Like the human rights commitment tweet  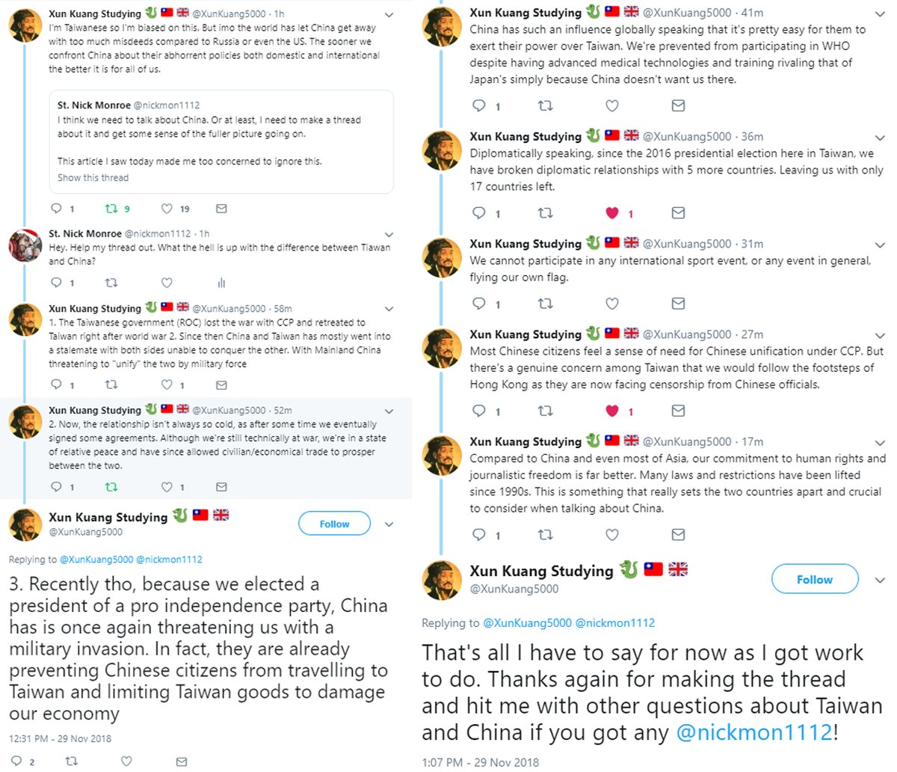click(612, 535)
